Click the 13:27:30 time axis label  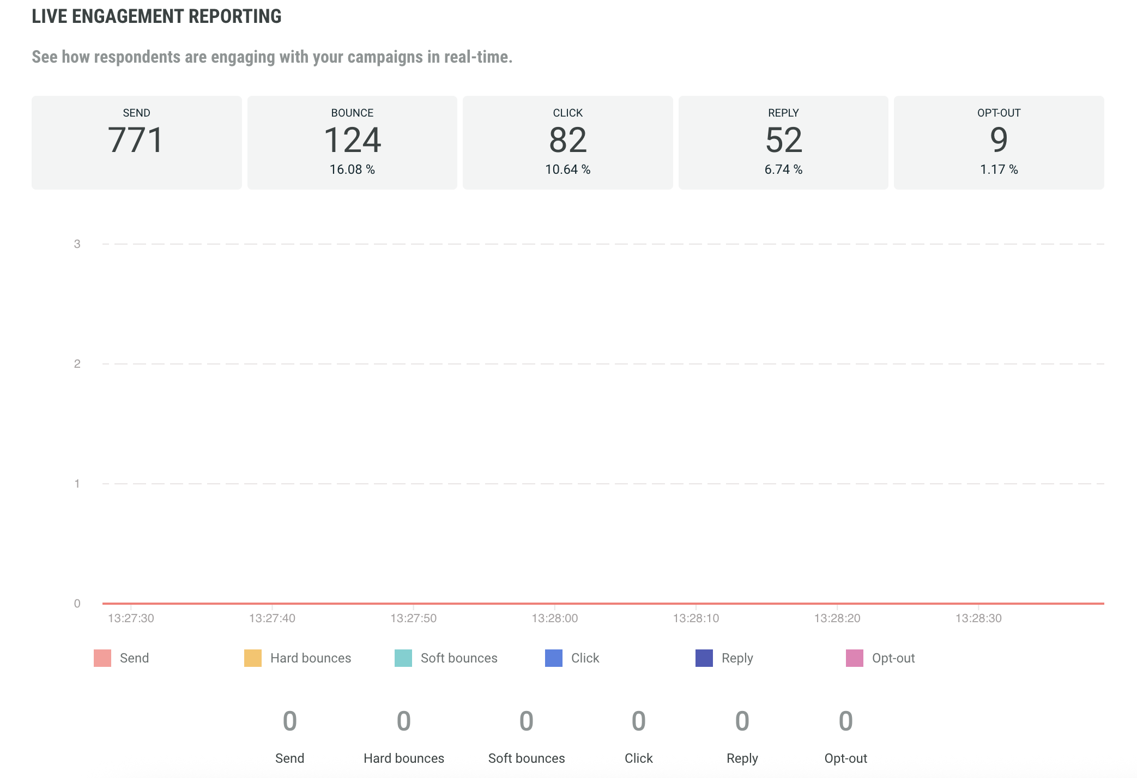[131, 618]
